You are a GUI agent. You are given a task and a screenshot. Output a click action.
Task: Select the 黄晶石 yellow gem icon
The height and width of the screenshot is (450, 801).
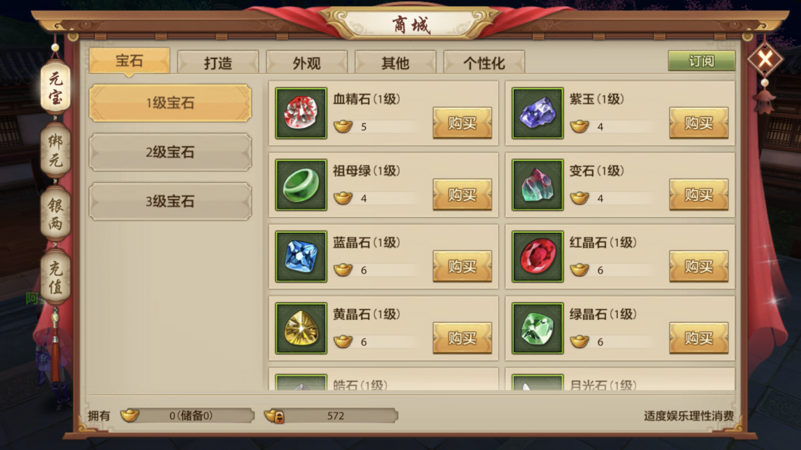pos(301,328)
